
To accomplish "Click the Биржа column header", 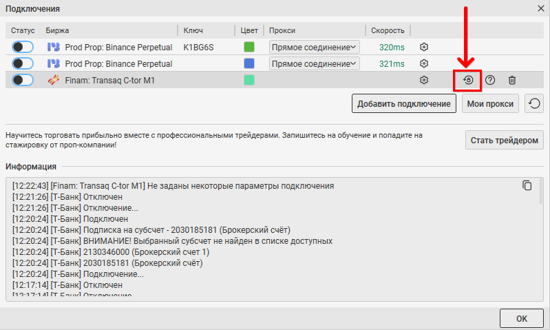I will click(58, 31).
